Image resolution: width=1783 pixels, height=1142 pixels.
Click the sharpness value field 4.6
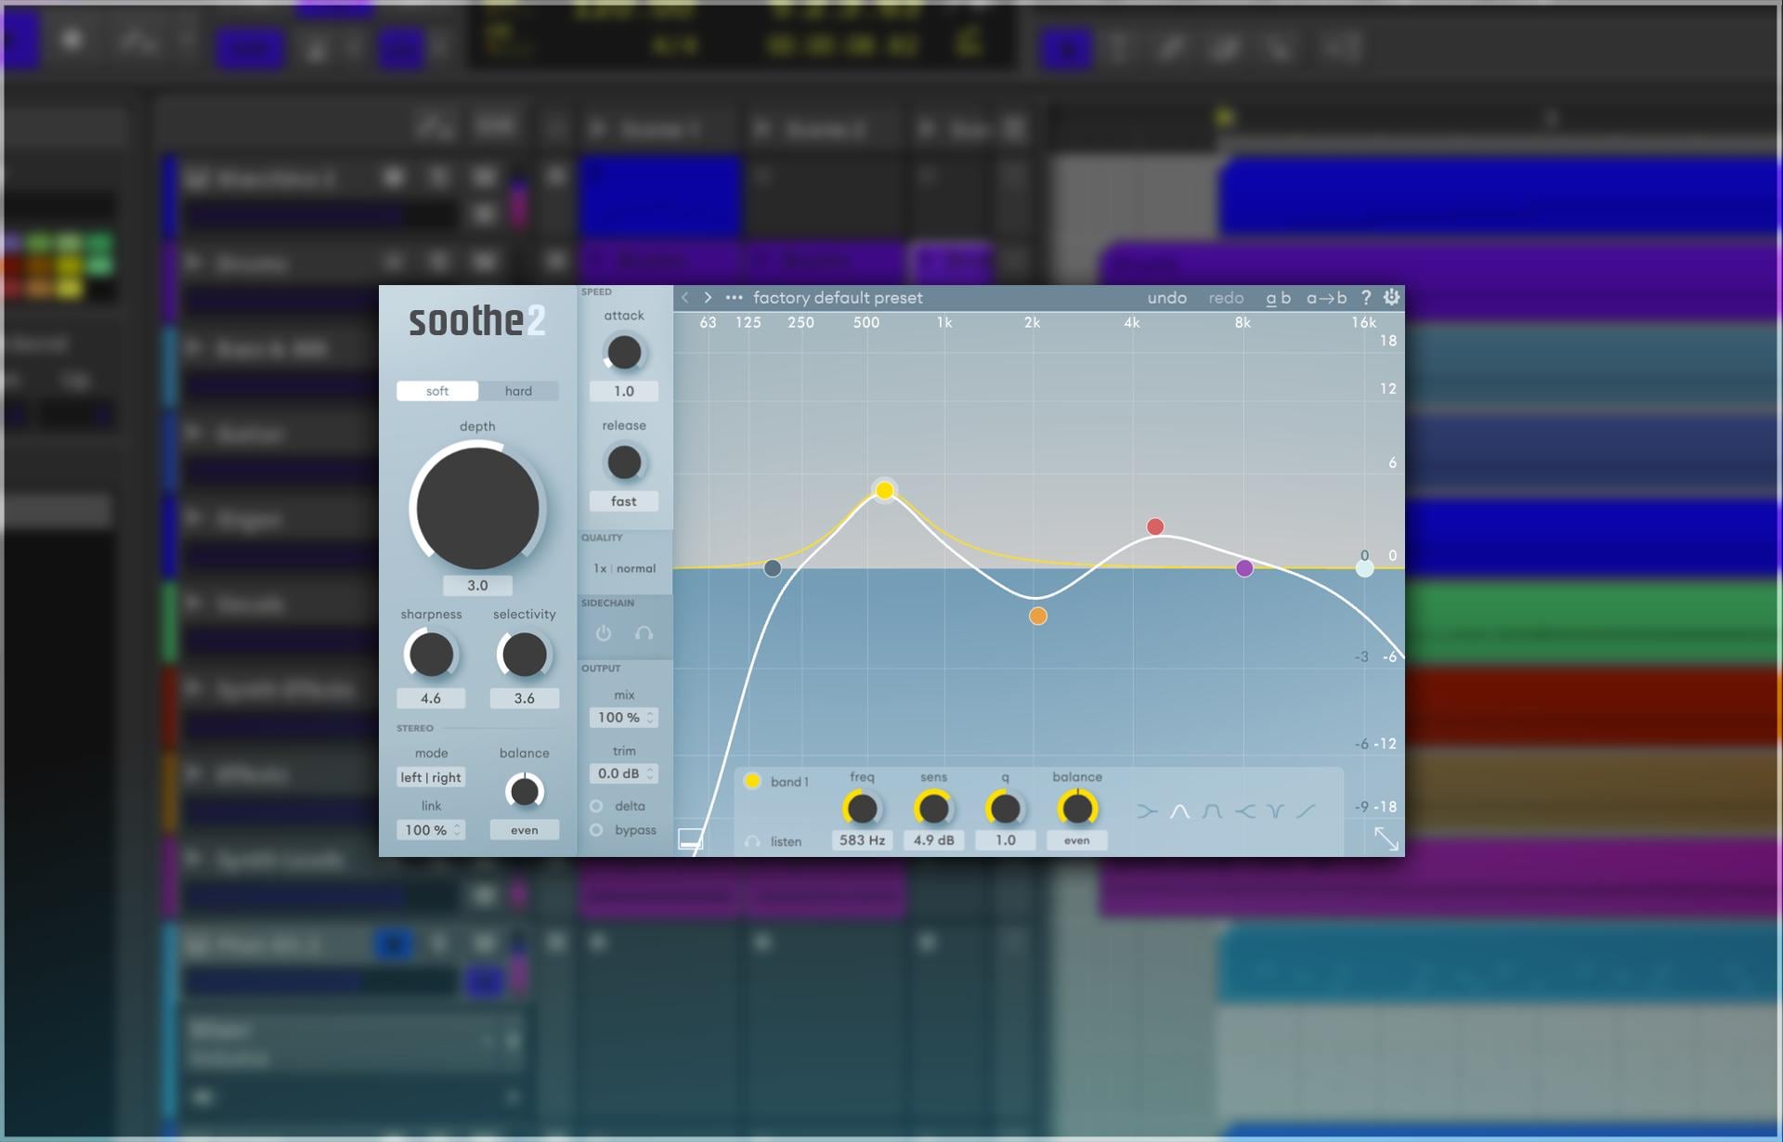point(431,698)
